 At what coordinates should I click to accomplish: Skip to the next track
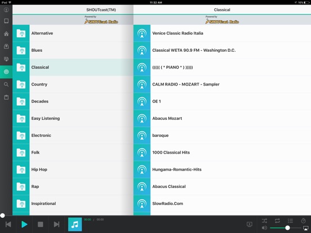56,225
